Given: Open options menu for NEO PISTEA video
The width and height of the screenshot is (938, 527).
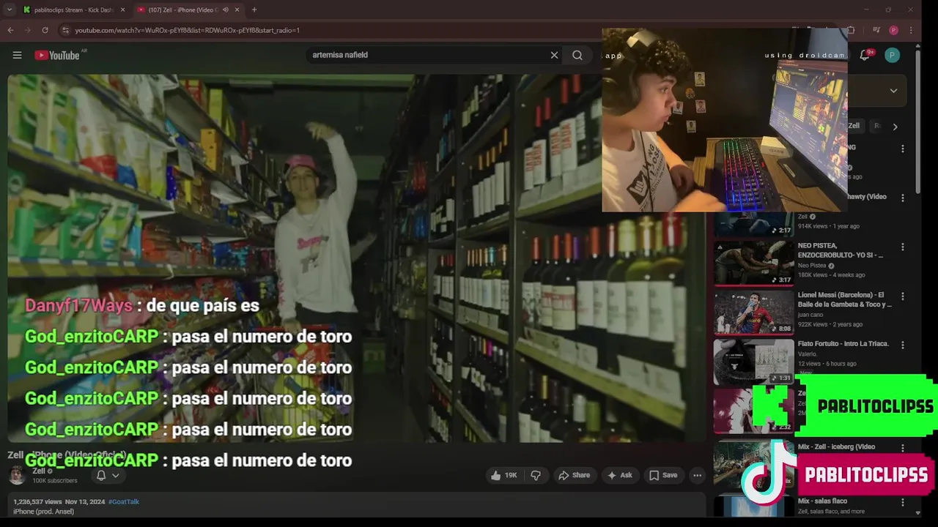Looking at the screenshot, I should click(903, 247).
